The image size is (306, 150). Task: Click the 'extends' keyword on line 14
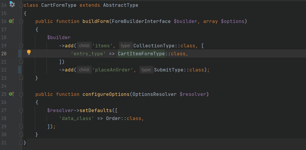point(90,5)
